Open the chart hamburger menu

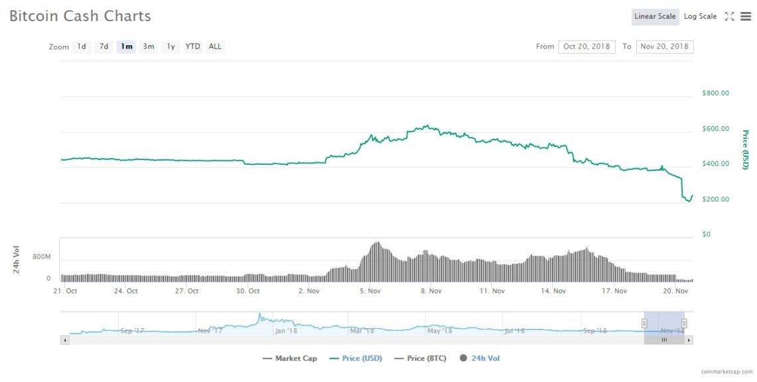tap(746, 17)
